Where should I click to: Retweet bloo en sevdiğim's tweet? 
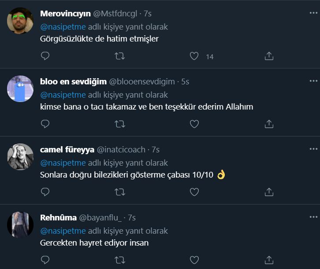(119, 124)
